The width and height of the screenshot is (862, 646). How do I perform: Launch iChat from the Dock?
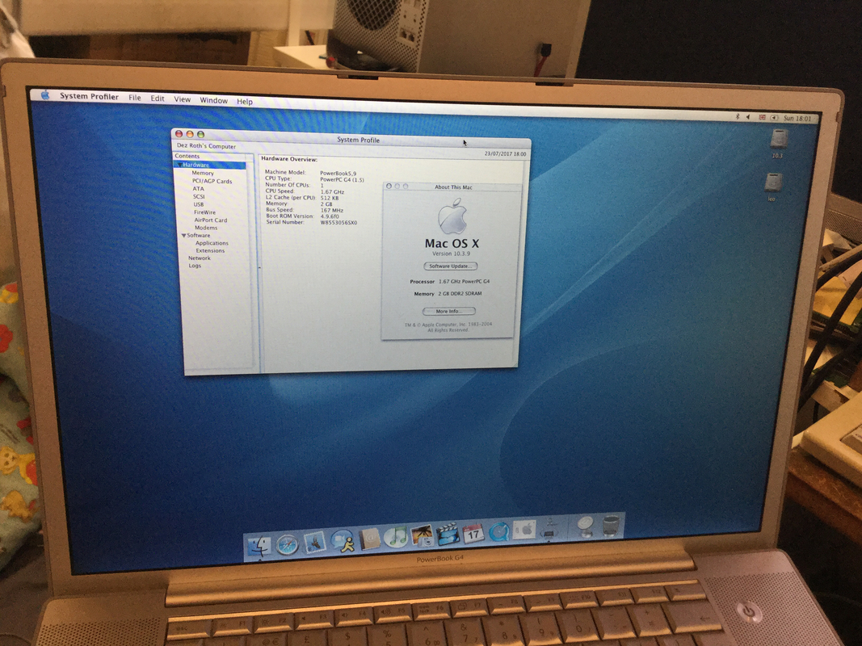(343, 542)
